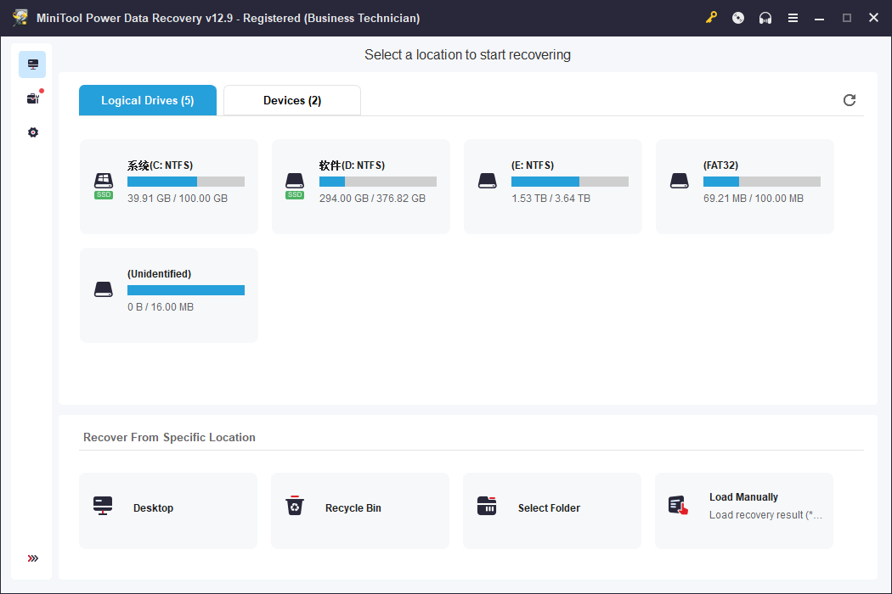The height and width of the screenshot is (594, 892).
Task: Open the register key icon
Action: 711,18
